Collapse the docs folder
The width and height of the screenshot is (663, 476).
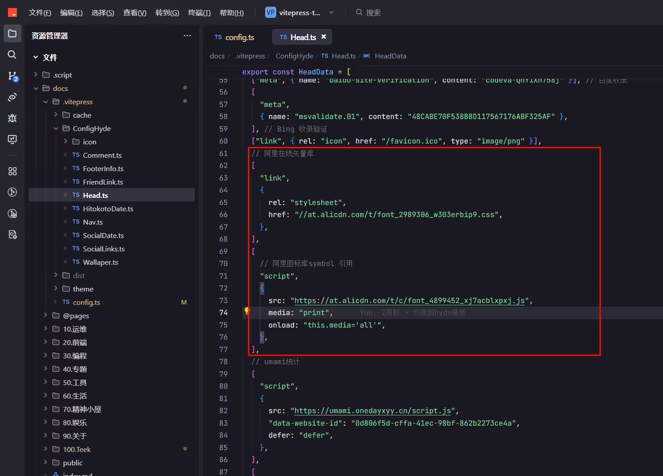[x=36, y=88]
